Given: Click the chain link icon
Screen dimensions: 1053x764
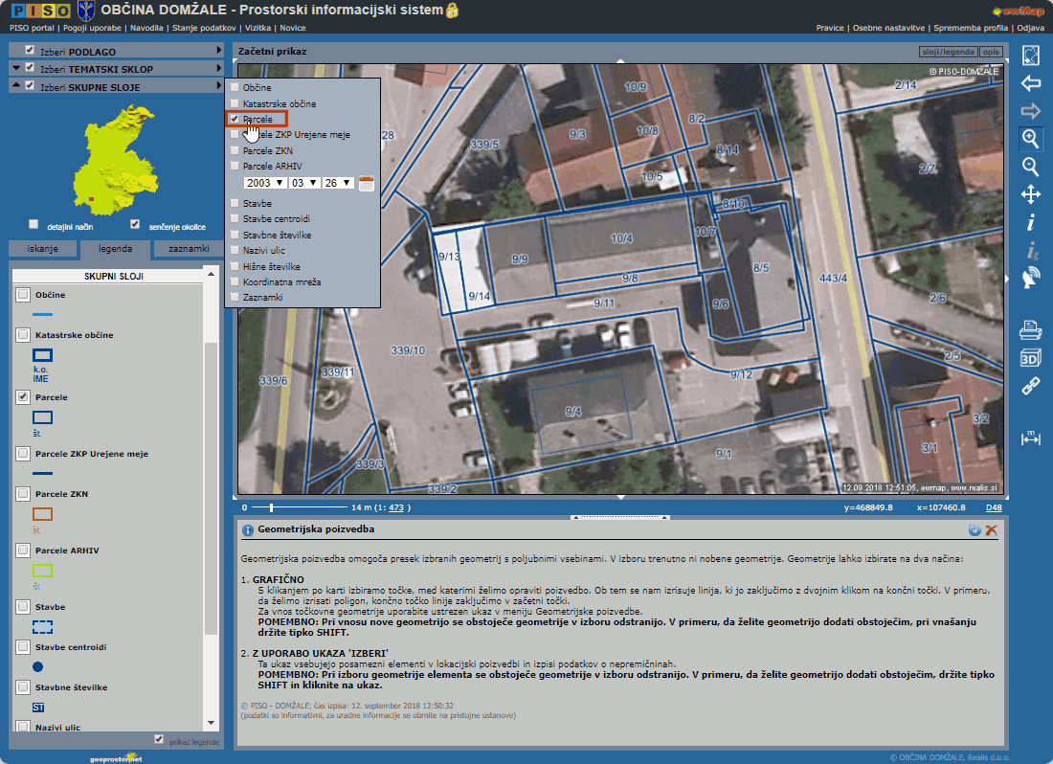Looking at the screenshot, I should 1031,387.
